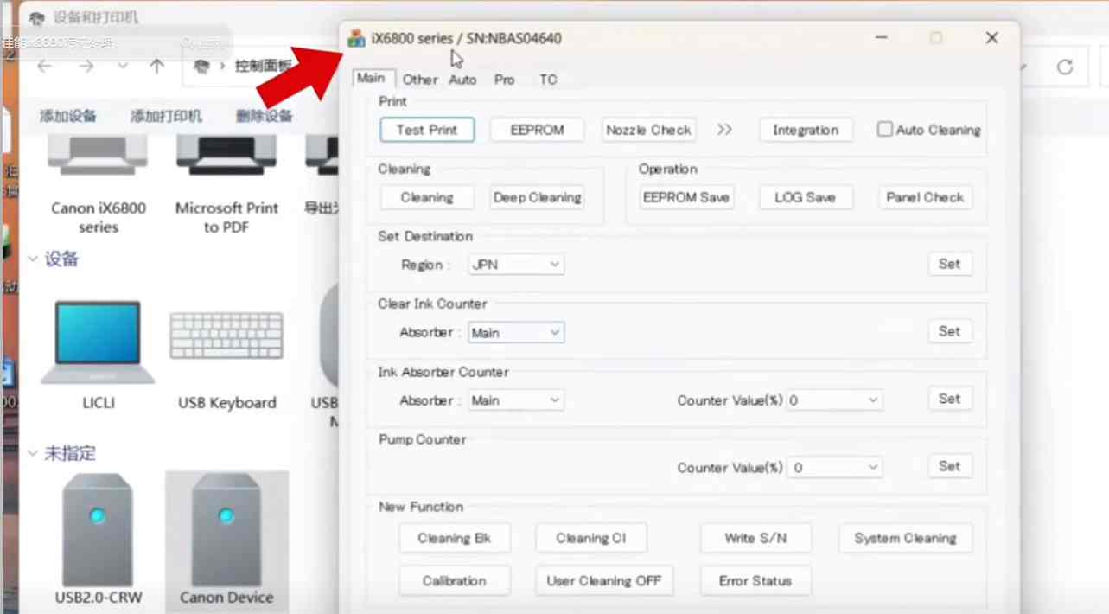Switch to the Main tab
The height and width of the screenshot is (614, 1109).
pyautogui.click(x=371, y=78)
